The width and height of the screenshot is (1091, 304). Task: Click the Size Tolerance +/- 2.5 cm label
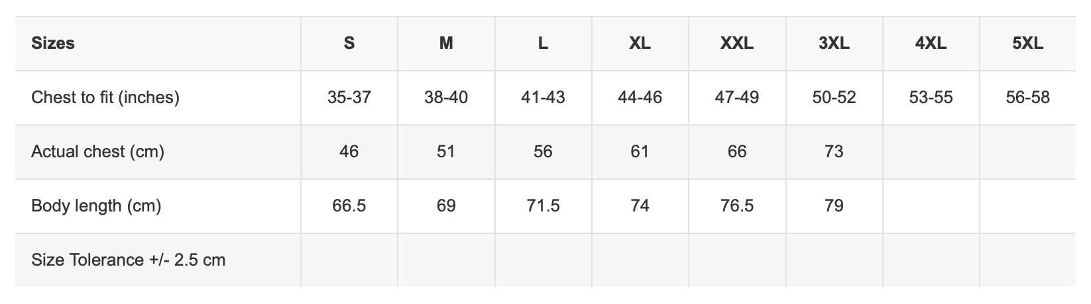coord(129,260)
